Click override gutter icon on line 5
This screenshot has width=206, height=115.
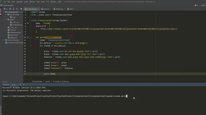[x=28, y=23]
